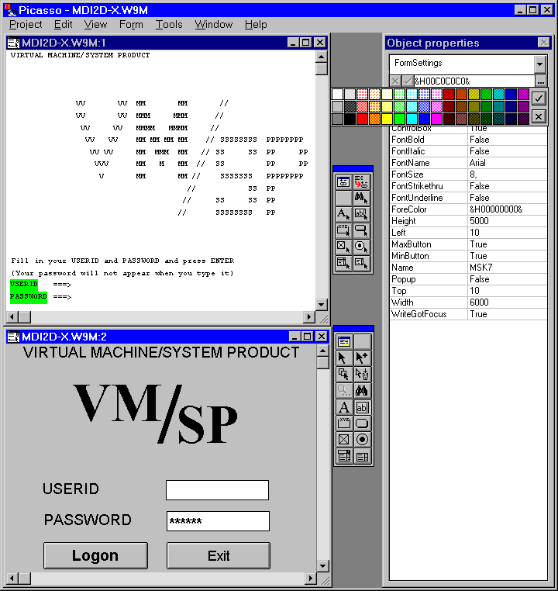558x591 pixels.
Task: Click the Exit button
Action: point(219,555)
